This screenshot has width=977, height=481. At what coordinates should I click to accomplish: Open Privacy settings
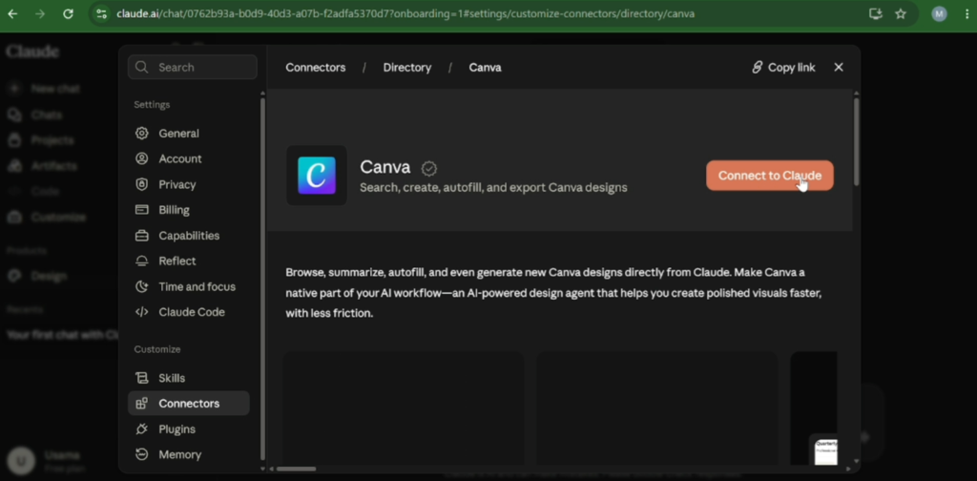coord(189,184)
